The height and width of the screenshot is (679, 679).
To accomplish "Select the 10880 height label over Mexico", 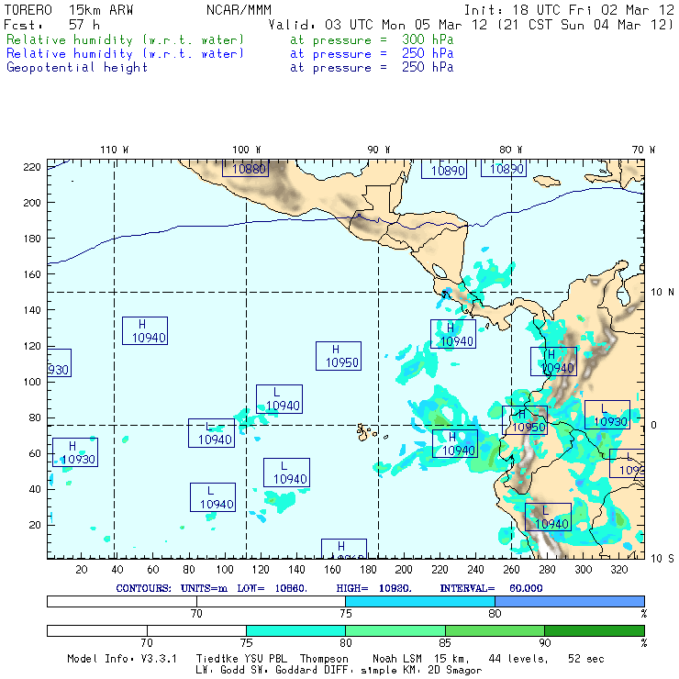I will click(245, 168).
